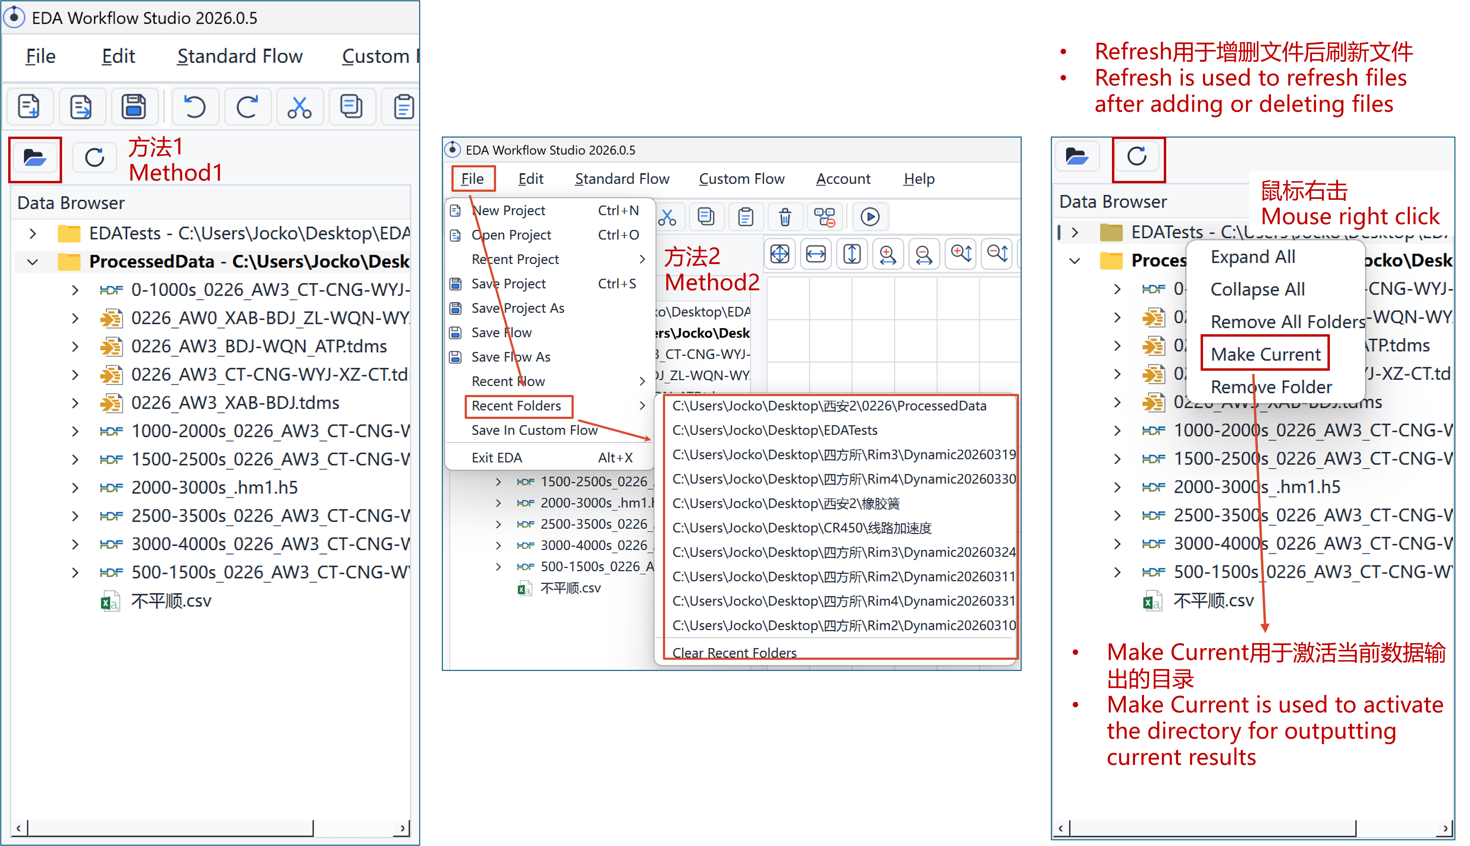This screenshot has width=1470, height=846.
Task: Expand 500-1500s_0226 file in left window
Action: [x=75, y=573]
